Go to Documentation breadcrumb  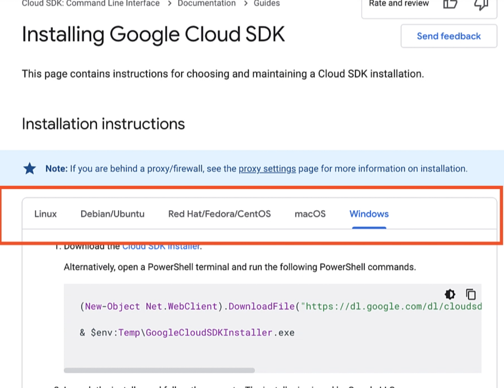coord(207,4)
